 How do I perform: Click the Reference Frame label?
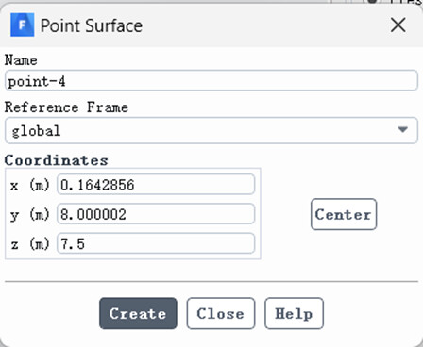pyautogui.click(x=66, y=107)
